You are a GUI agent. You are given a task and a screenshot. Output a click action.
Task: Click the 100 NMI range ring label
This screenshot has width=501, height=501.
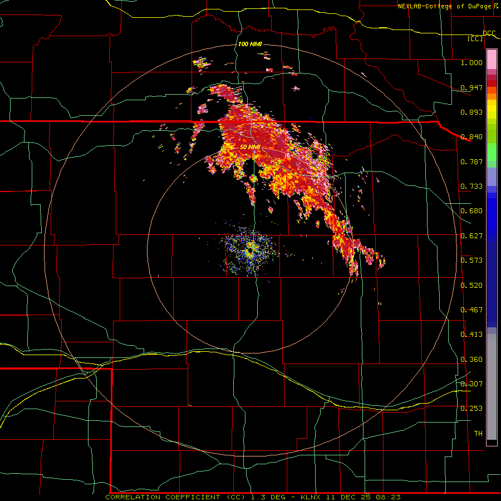coord(250,44)
